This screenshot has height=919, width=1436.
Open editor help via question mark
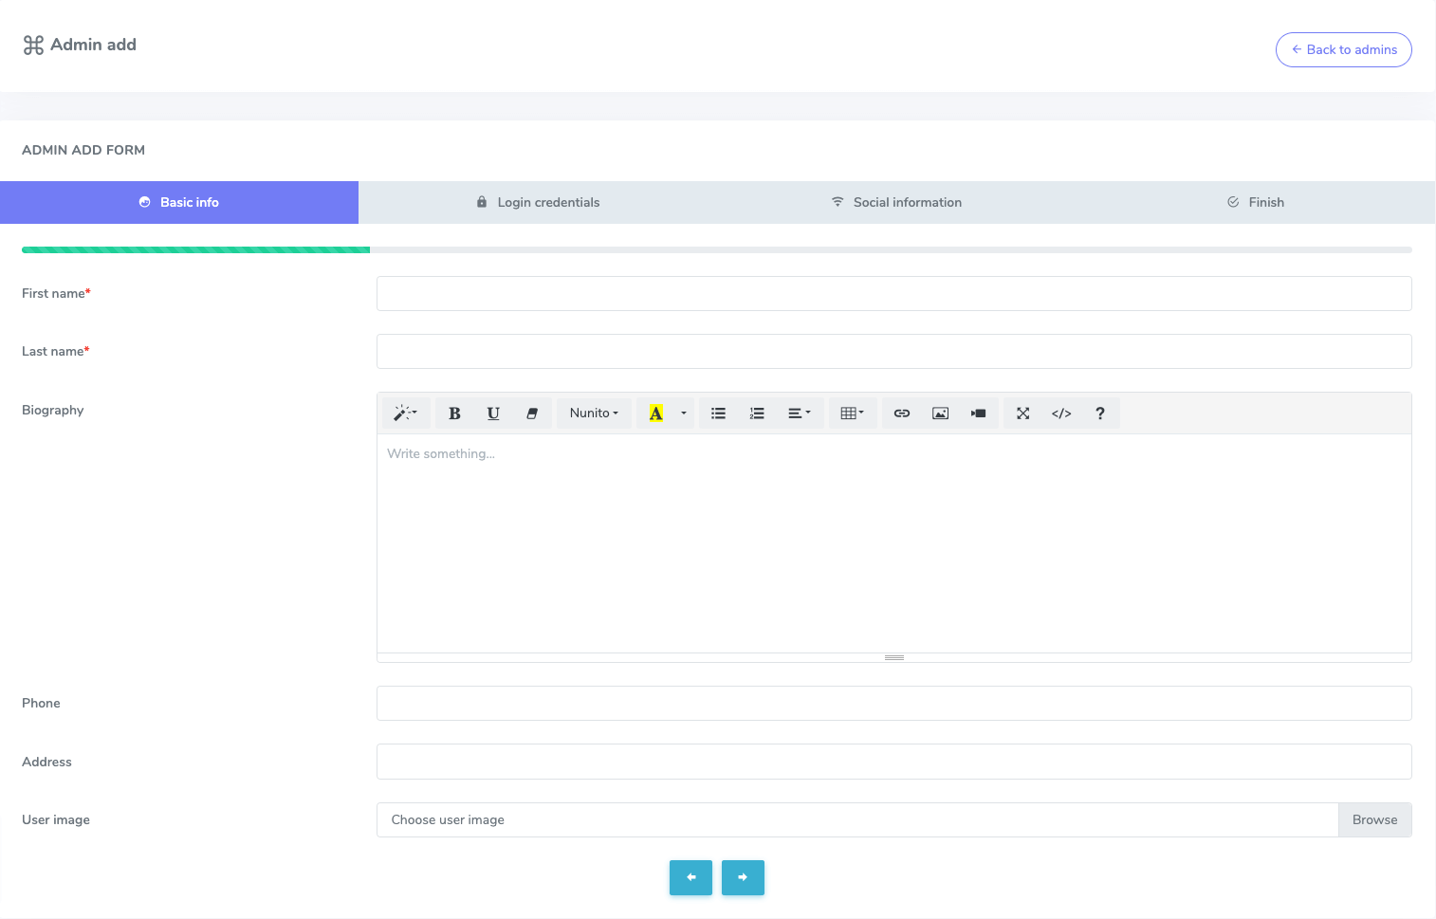[1100, 414]
